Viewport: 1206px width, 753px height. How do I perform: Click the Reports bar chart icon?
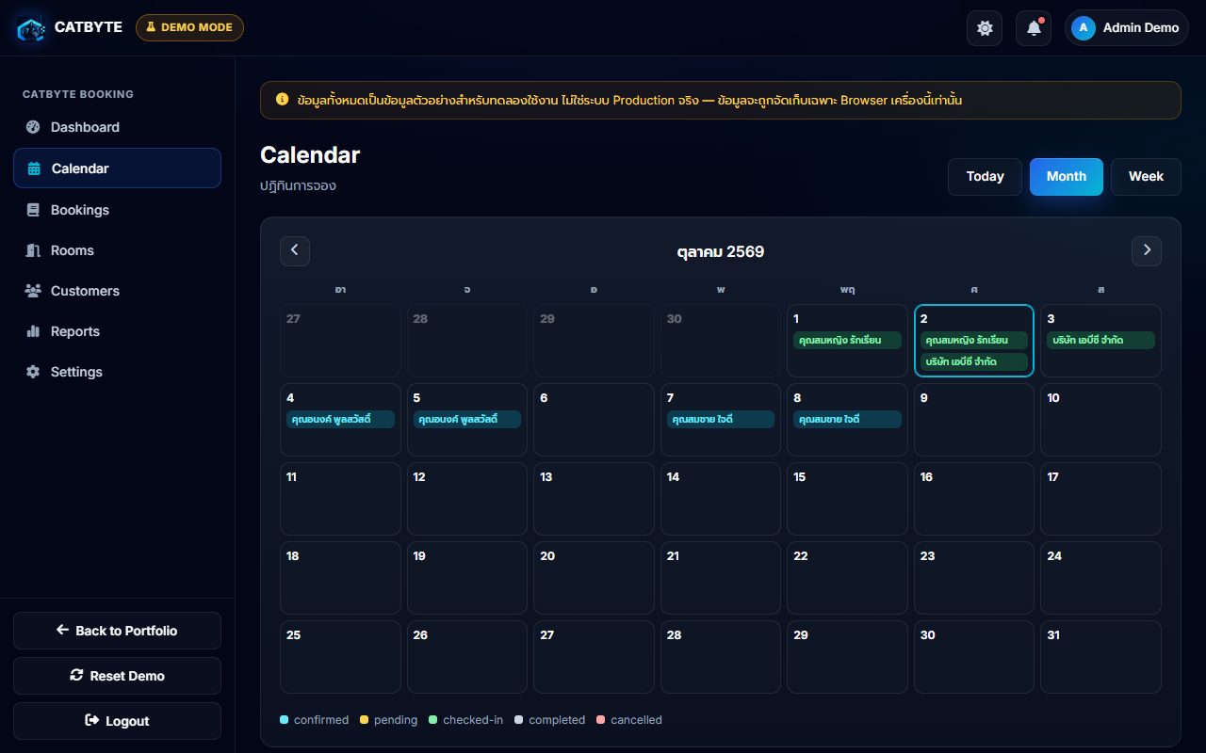tap(33, 331)
